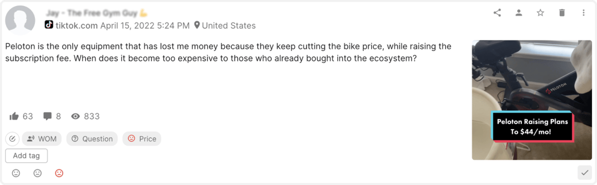Screen dimensions: 597x185
Task: Delete the mention with trash icon
Action: pyautogui.click(x=562, y=13)
